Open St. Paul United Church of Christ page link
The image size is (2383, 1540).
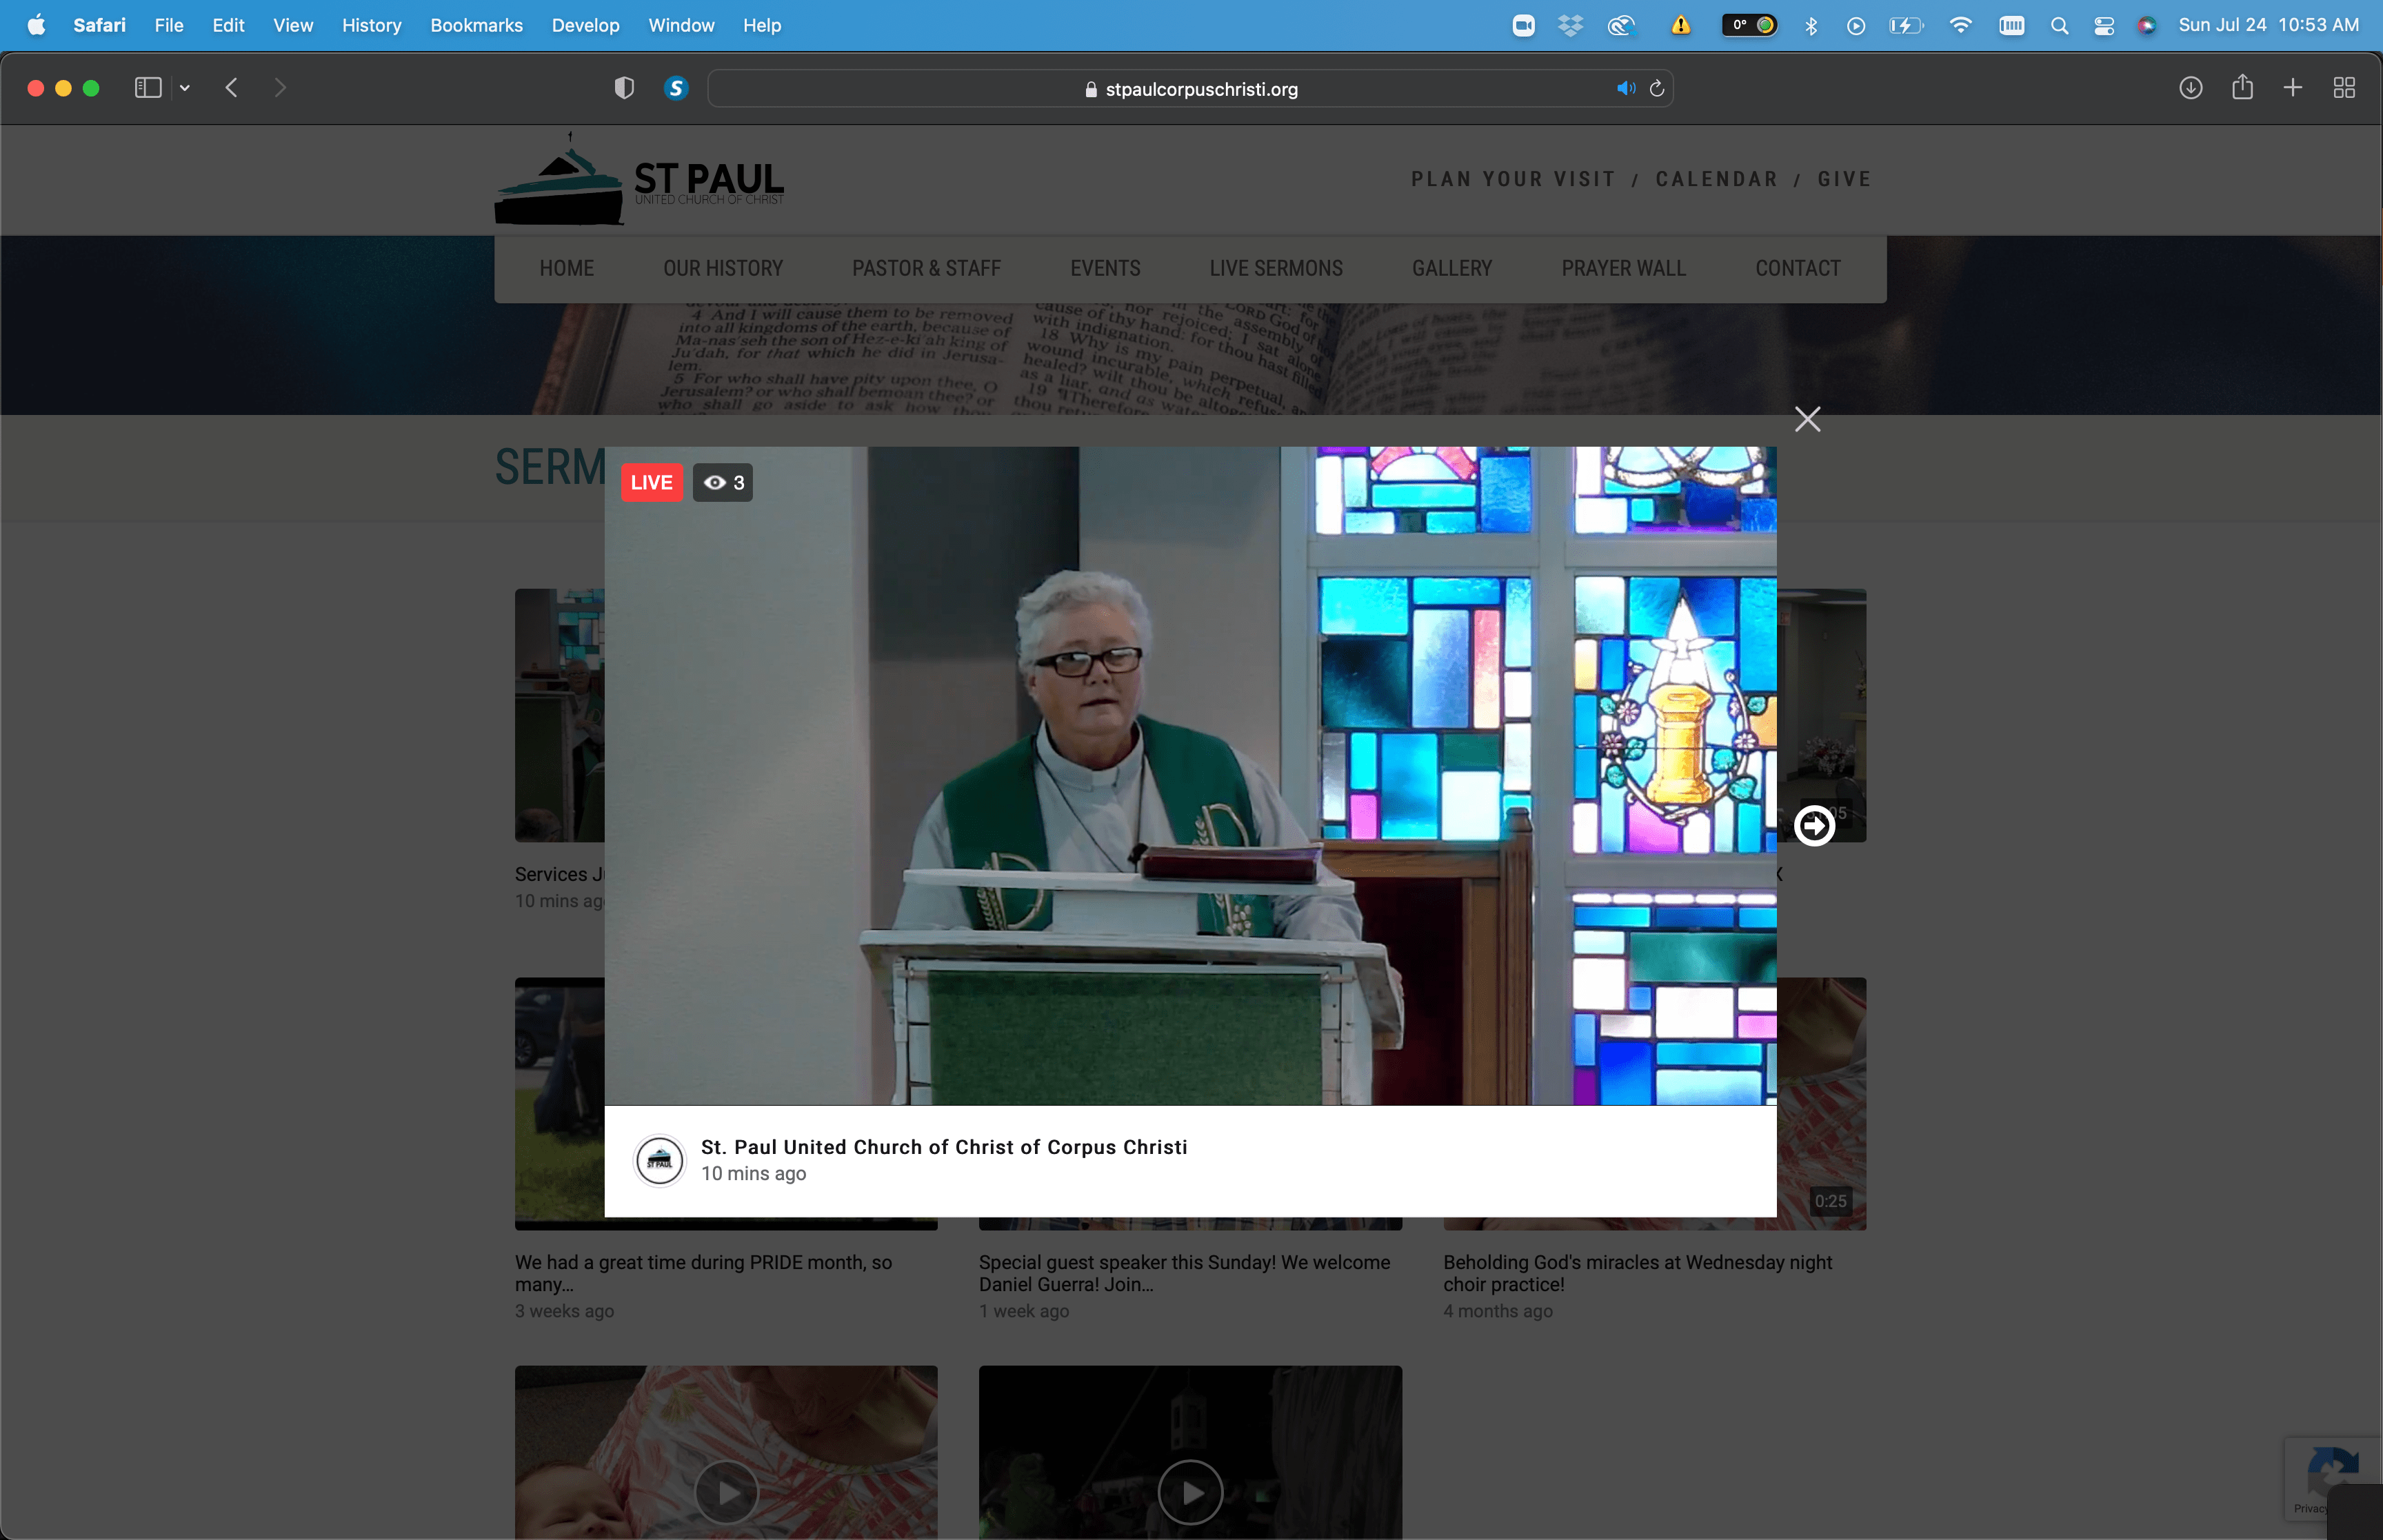point(944,1147)
